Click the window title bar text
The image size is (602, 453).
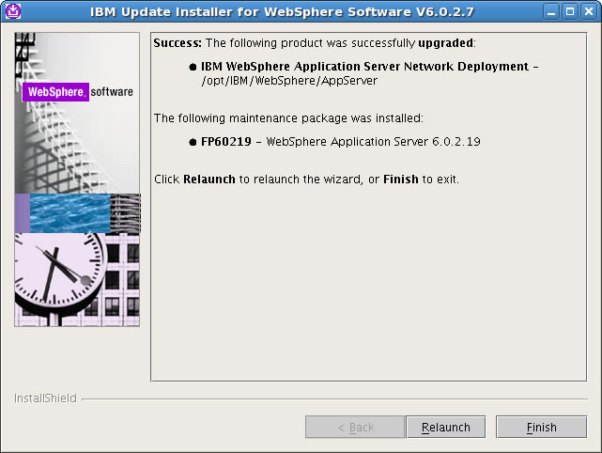click(282, 12)
